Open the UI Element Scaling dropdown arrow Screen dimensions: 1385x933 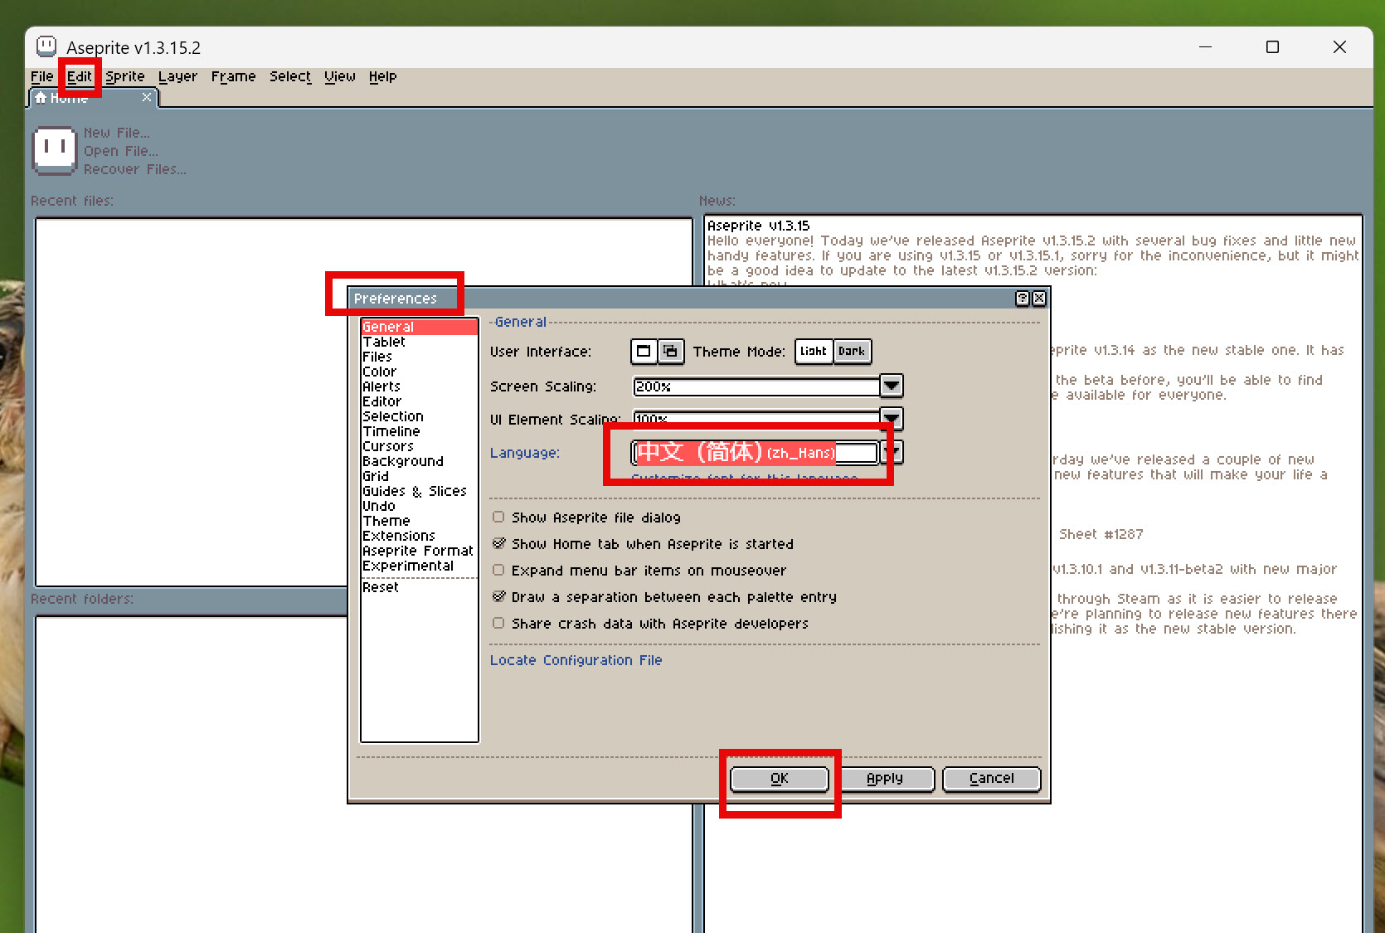[892, 417]
